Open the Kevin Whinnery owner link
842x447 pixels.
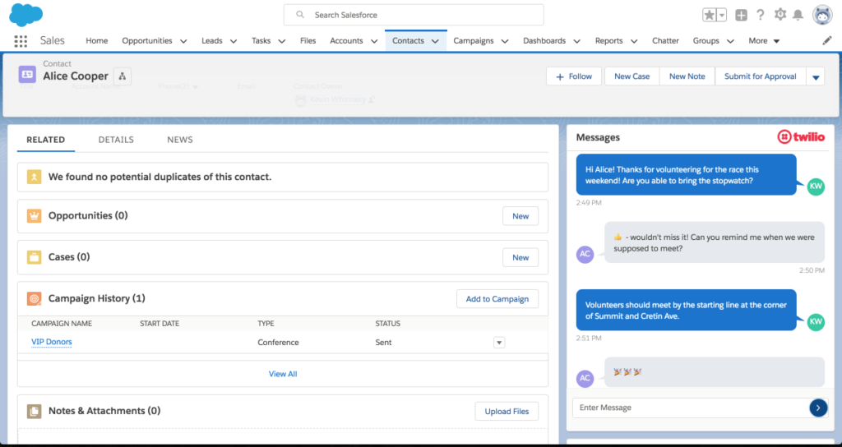point(338,99)
